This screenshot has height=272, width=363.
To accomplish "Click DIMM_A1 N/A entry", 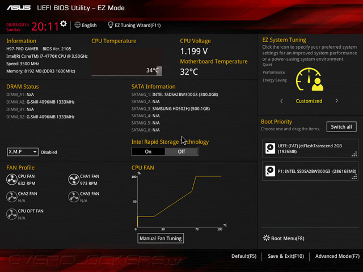I will pyautogui.click(x=20, y=95).
